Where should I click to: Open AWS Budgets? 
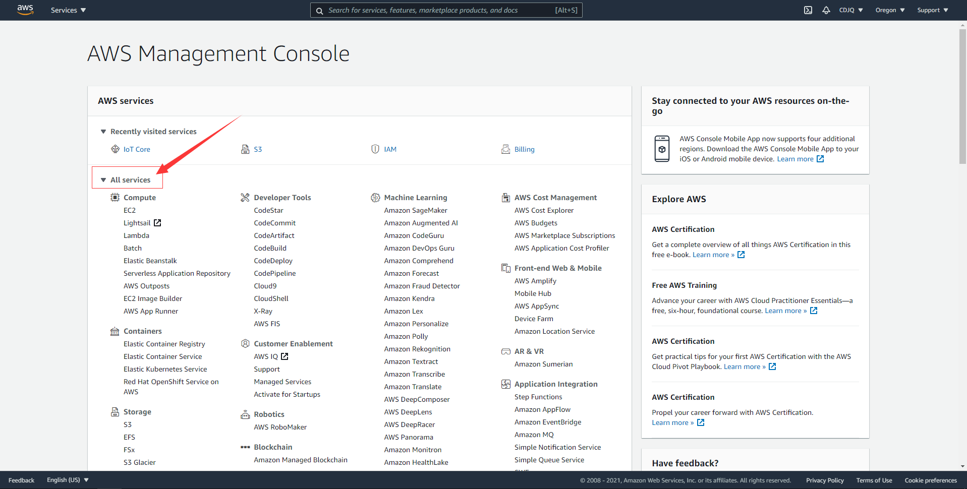pos(536,223)
